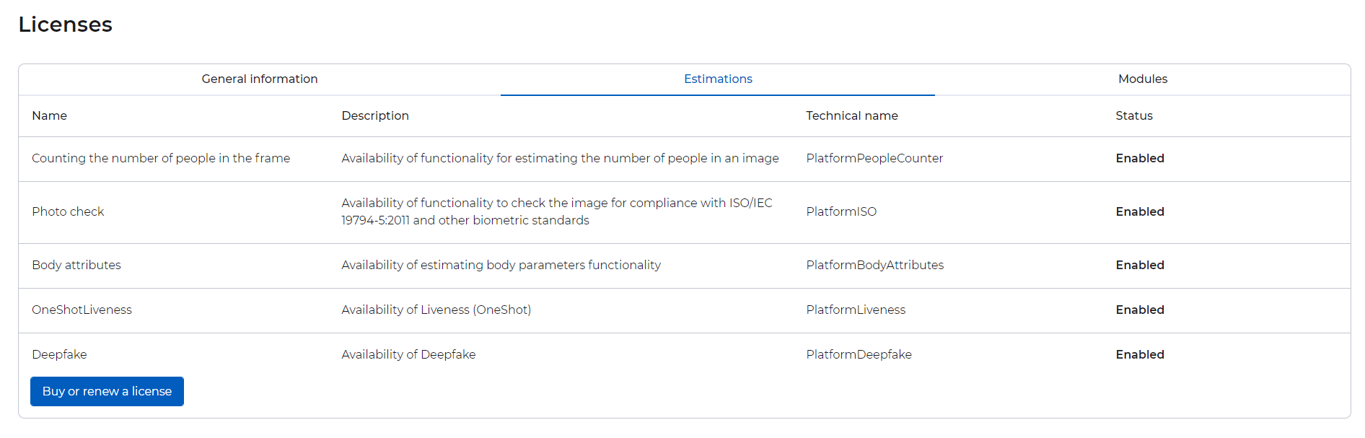Click the PlatformLiveness technical name

[x=856, y=310]
